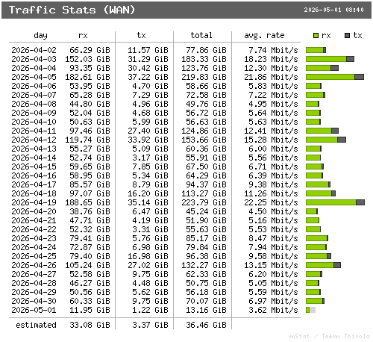Select tx value 35.14 GiB
Screen dimensions: 373x342
click(148, 202)
